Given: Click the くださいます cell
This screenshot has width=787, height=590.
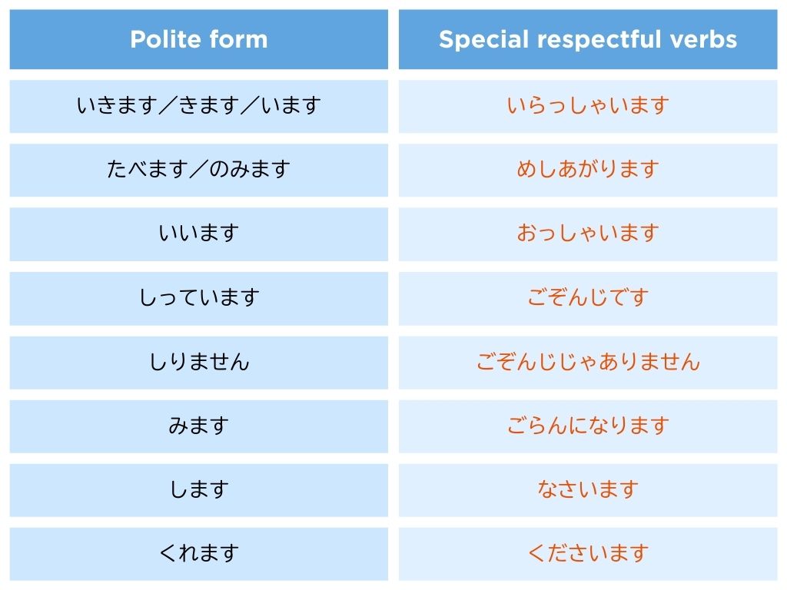Looking at the screenshot, I should click(x=588, y=553).
